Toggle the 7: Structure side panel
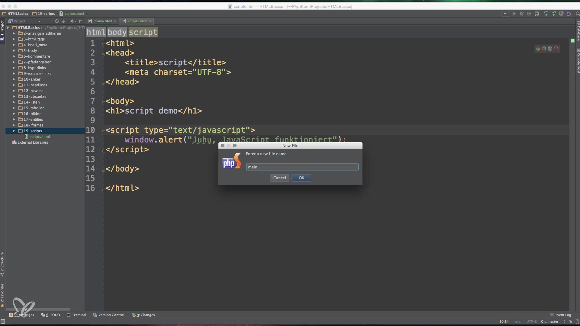Viewport: 580px width, 326px height. coord(2,263)
